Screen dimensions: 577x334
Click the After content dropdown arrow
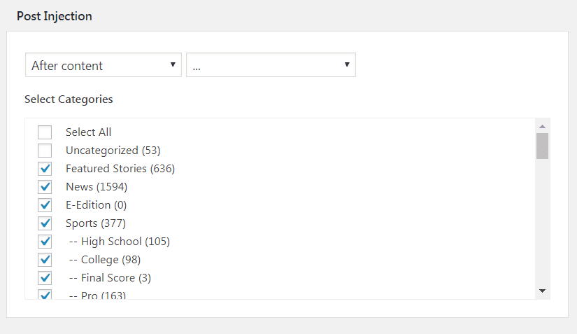173,65
